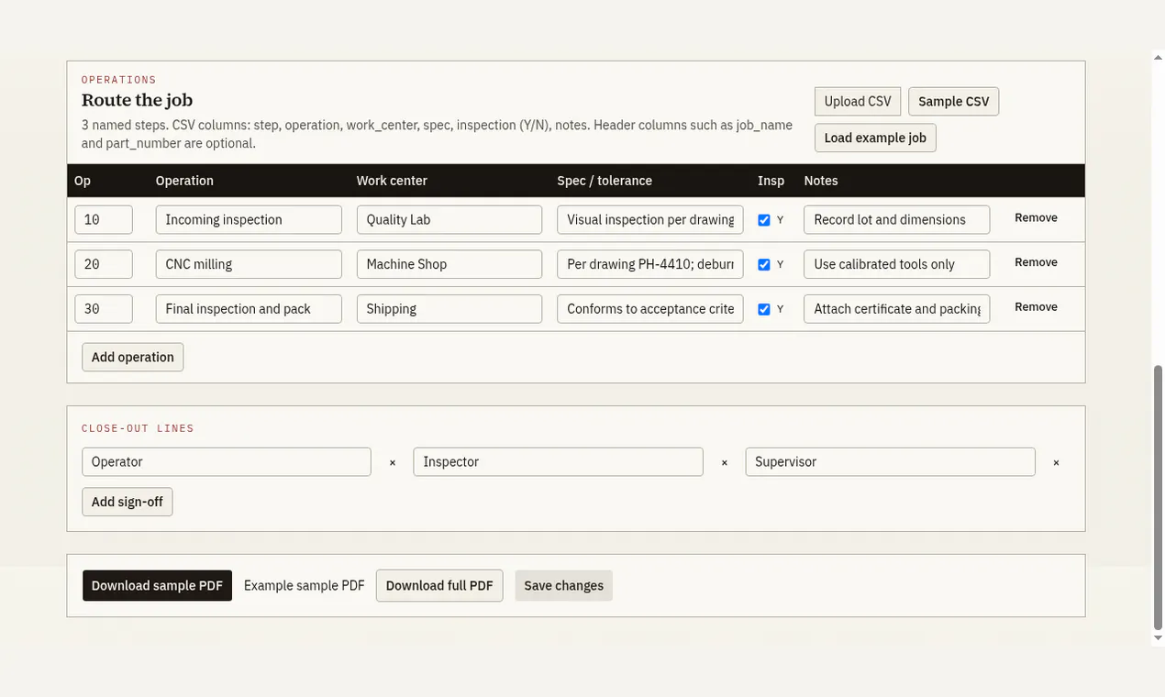
Task: Remove the Supervisor sign-off line
Action: click(1057, 463)
